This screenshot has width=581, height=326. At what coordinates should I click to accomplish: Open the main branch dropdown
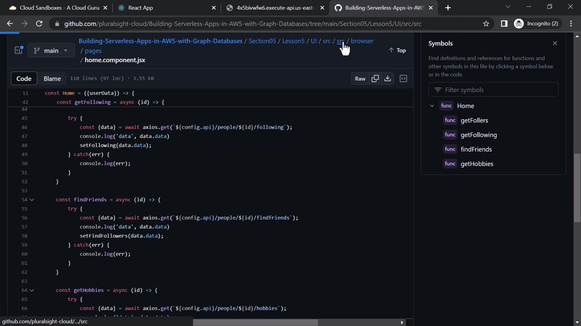coord(51,50)
